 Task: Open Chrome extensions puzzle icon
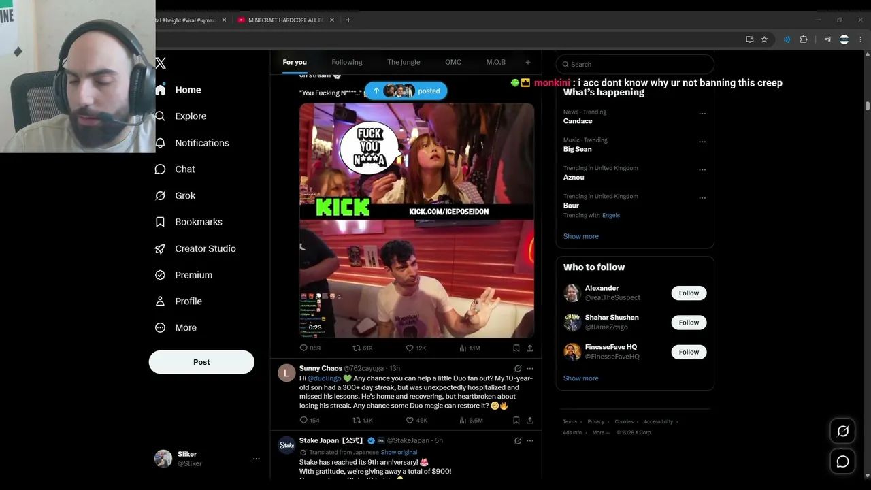point(804,39)
